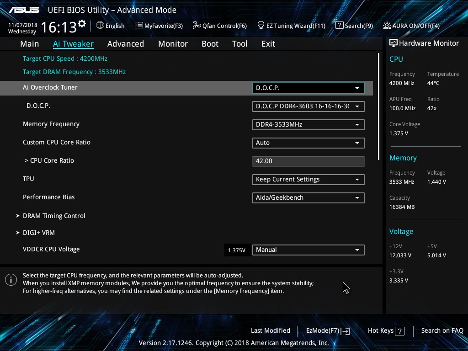Image resolution: width=468 pixels, height=351 pixels.
Task: Click the settings list scrollbar
Action: tap(378, 106)
